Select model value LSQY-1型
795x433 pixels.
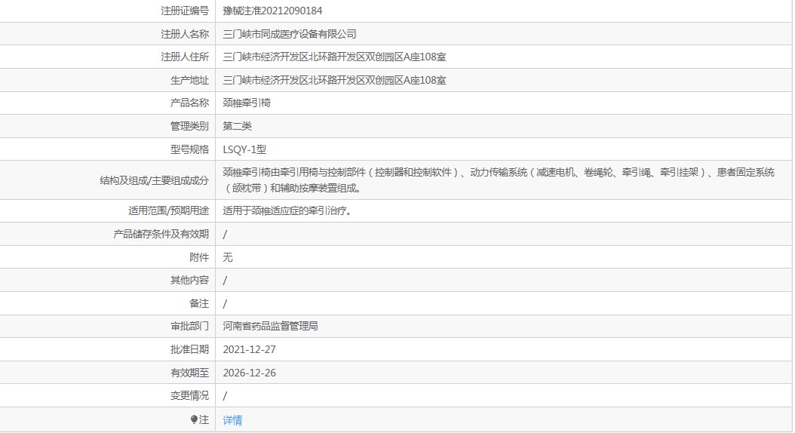click(244, 149)
